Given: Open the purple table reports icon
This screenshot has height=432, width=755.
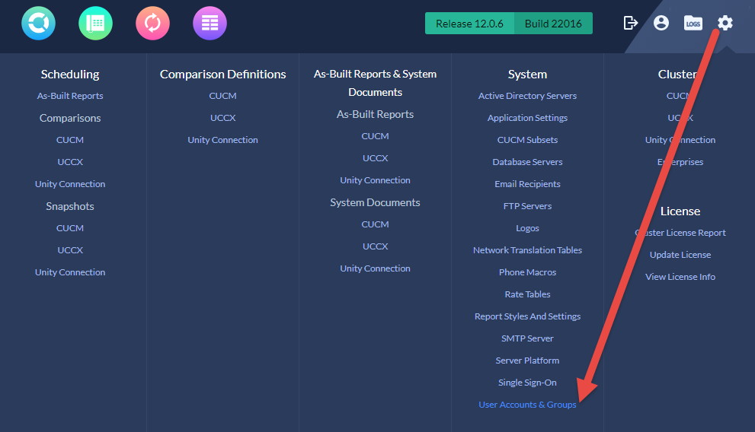Looking at the screenshot, I should pos(210,23).
